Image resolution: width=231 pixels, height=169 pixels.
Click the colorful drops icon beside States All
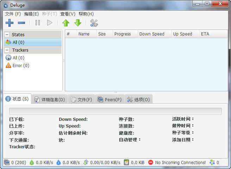click(x=8, y=42)
